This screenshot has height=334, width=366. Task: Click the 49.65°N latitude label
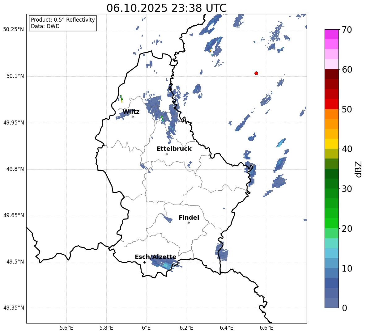point(14,215)
